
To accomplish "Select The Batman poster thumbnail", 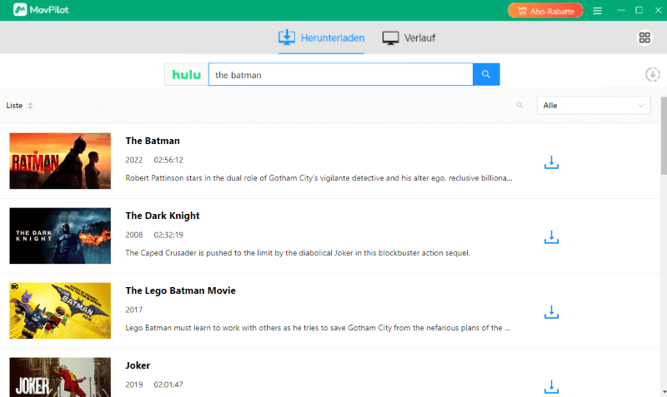I will click(x=60, y=161).
